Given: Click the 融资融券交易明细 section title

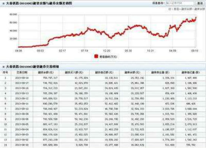Looking at the screenshot, I should [32, 67].
